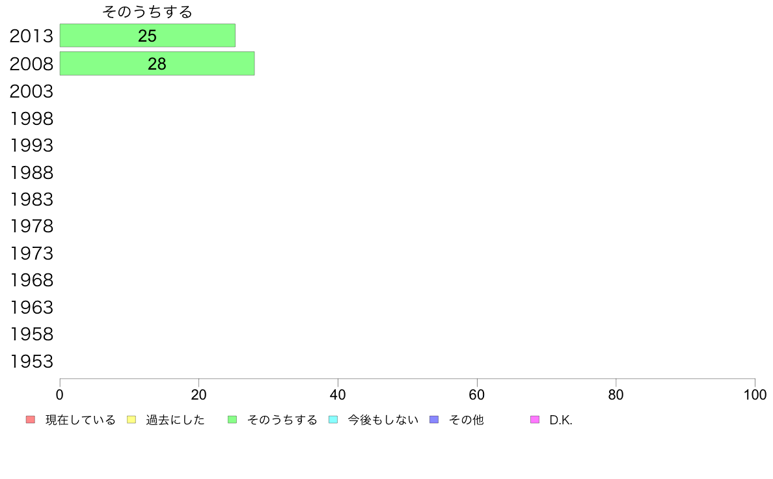Select the 2008 green bar showing 28
Viewport: 773px width, 479px height.
pos(157,64)
